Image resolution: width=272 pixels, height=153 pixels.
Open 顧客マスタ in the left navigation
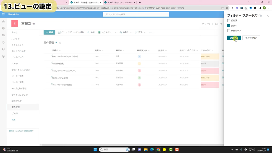point(17,101)
